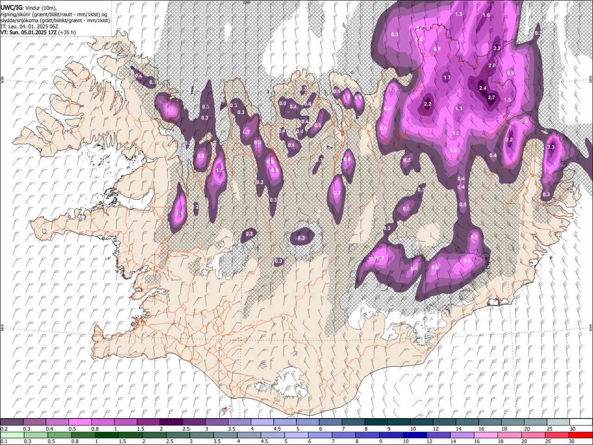Click the purple swatch between 1.5 and 2 in the snow legend

click(x=148, y=422)
